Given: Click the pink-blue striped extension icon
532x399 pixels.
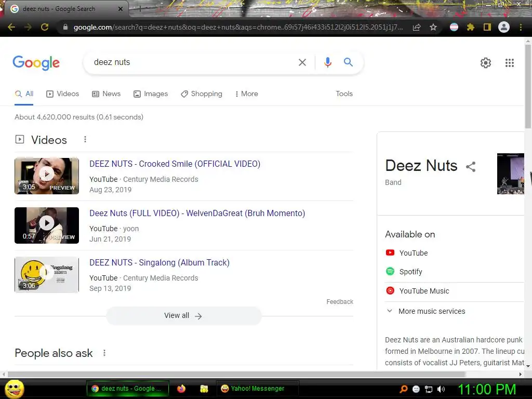Looking at the screenshot, I should tap(454, 27).
